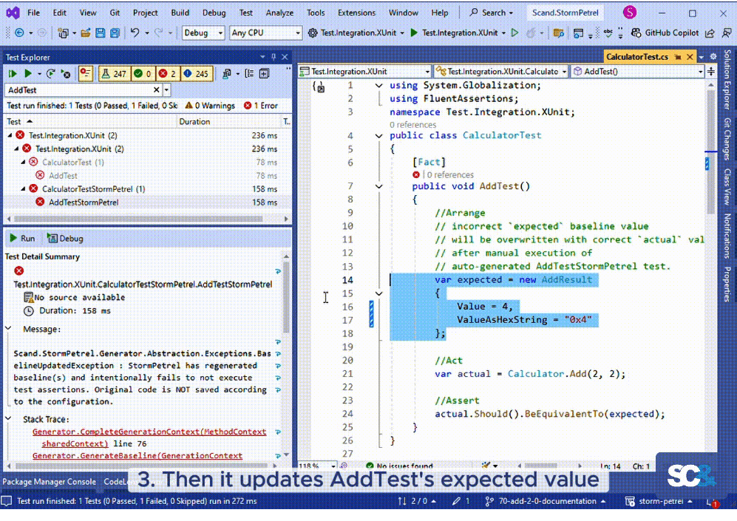Open the Extensions menu
Image resolution: width=737 pixels, height=521 pixels.
(357, 13)
